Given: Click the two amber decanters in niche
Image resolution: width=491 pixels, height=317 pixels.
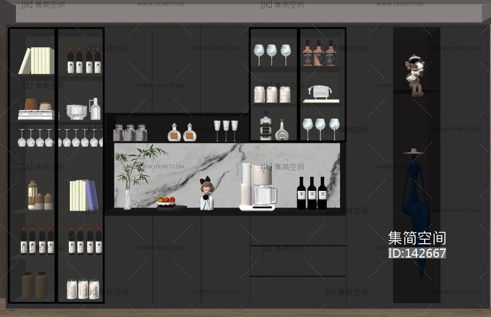Looking at the screenshot, I should coord(182,133).
